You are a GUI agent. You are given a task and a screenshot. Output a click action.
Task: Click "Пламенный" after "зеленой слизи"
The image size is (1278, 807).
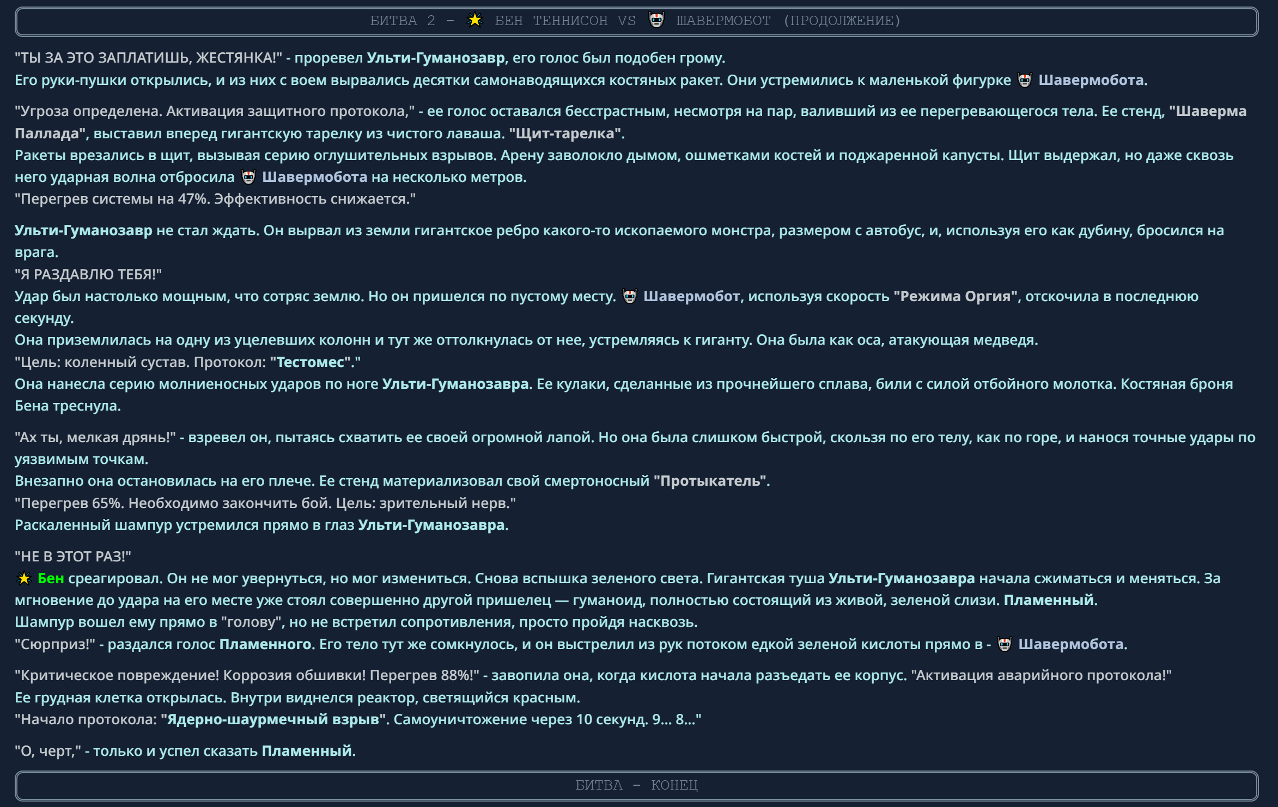coord(1049,600)
